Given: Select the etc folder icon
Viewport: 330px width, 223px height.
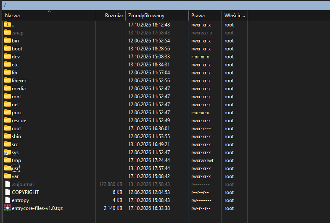Looking at the screenshot, I should pyautogui.click(x=8, y=65).
